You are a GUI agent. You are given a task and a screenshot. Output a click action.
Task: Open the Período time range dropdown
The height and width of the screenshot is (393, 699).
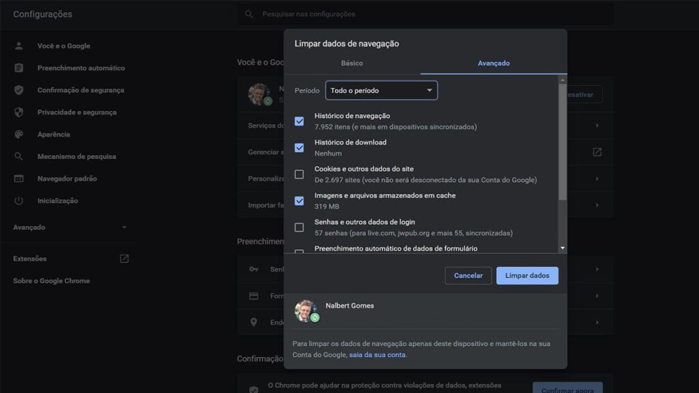(x=381, y=91)
